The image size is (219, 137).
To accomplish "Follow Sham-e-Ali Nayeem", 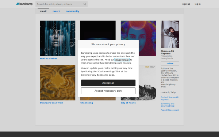I will (170, 64).
